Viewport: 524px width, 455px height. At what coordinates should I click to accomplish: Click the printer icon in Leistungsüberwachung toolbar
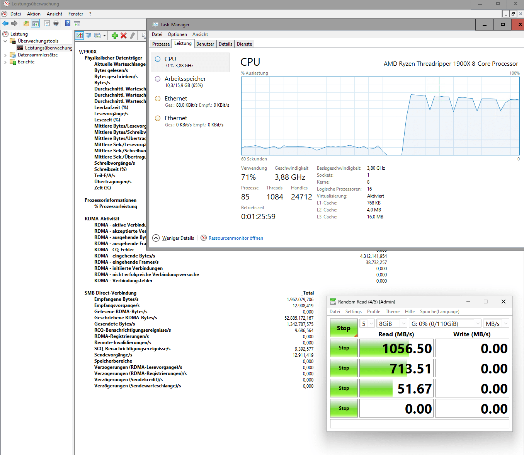pyautogui.click(x=56, y=24)
